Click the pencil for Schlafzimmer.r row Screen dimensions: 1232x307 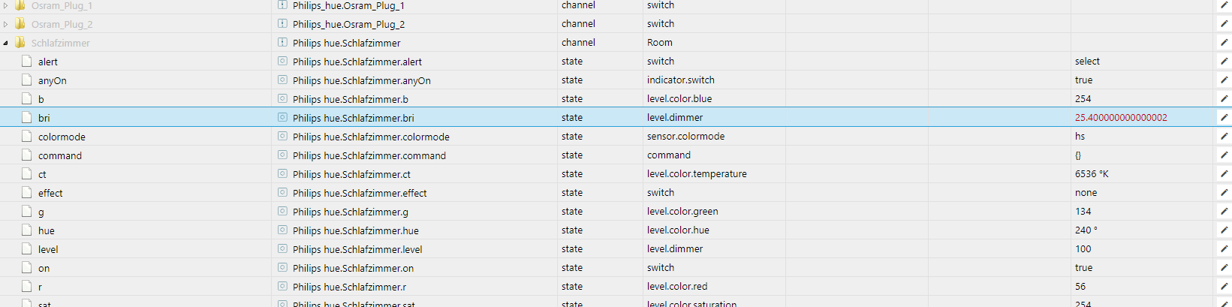pos(1224,287)
